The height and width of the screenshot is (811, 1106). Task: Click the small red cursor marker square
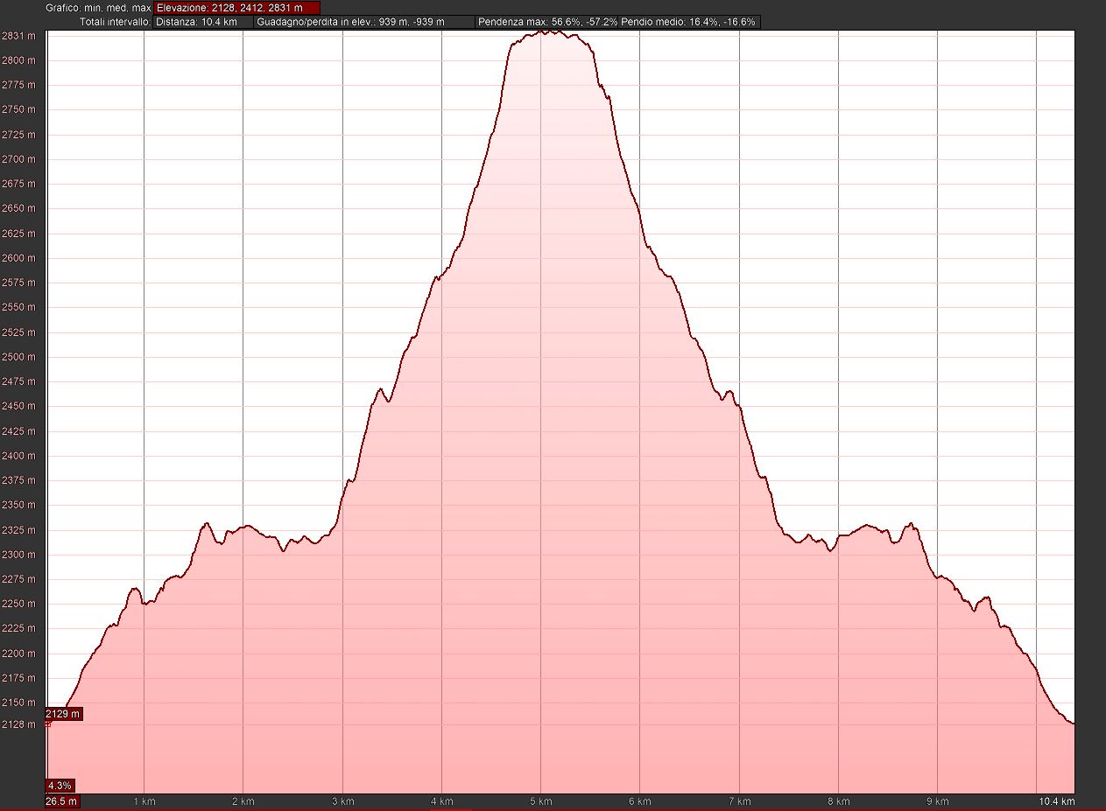[47, 724]
